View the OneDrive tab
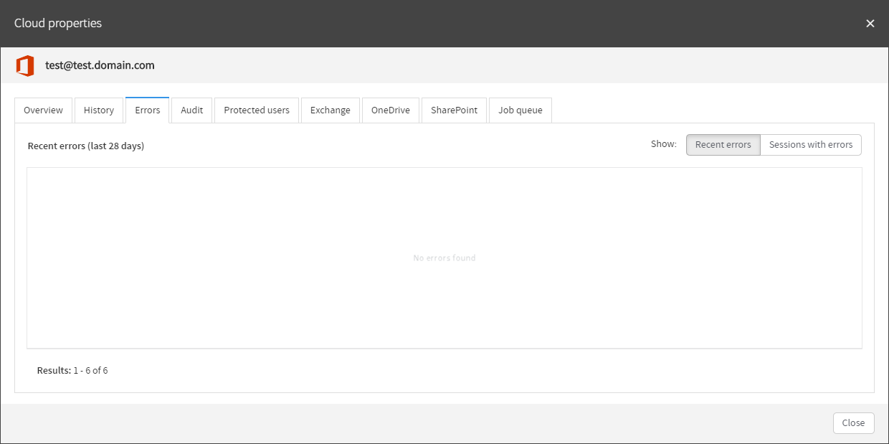The height and width of the screenshot is (444, 889). (391, 110)
